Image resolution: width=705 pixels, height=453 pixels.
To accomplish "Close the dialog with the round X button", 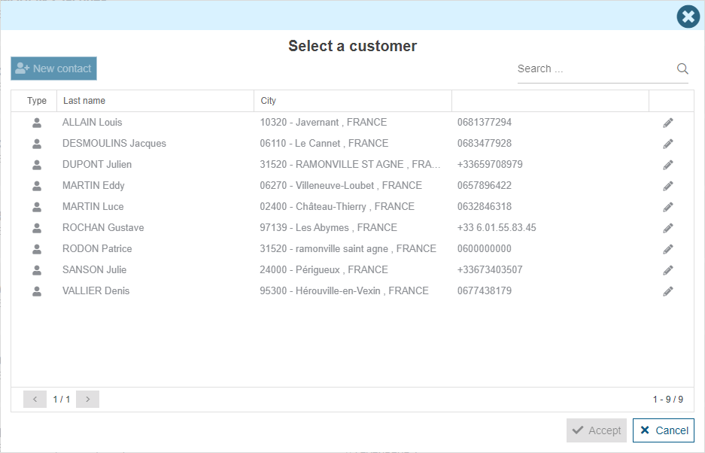I will point(688,16).
